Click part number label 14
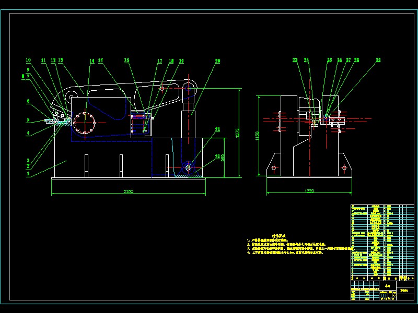418x313 pixels. (92, 61)
